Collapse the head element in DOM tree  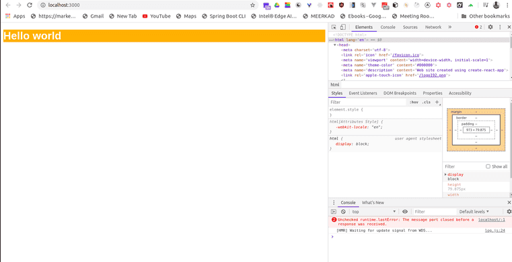click(334, 44)
